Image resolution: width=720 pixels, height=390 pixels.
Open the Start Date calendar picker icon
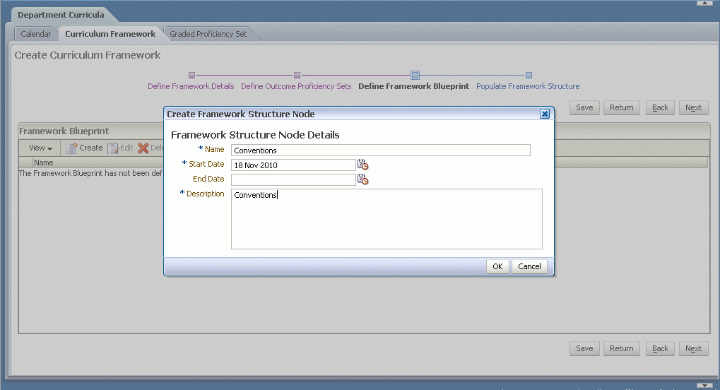click(362, 165)
